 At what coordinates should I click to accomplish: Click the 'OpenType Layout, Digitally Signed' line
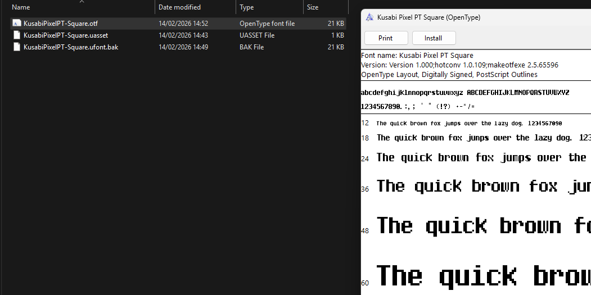click(x=449, y=75)
